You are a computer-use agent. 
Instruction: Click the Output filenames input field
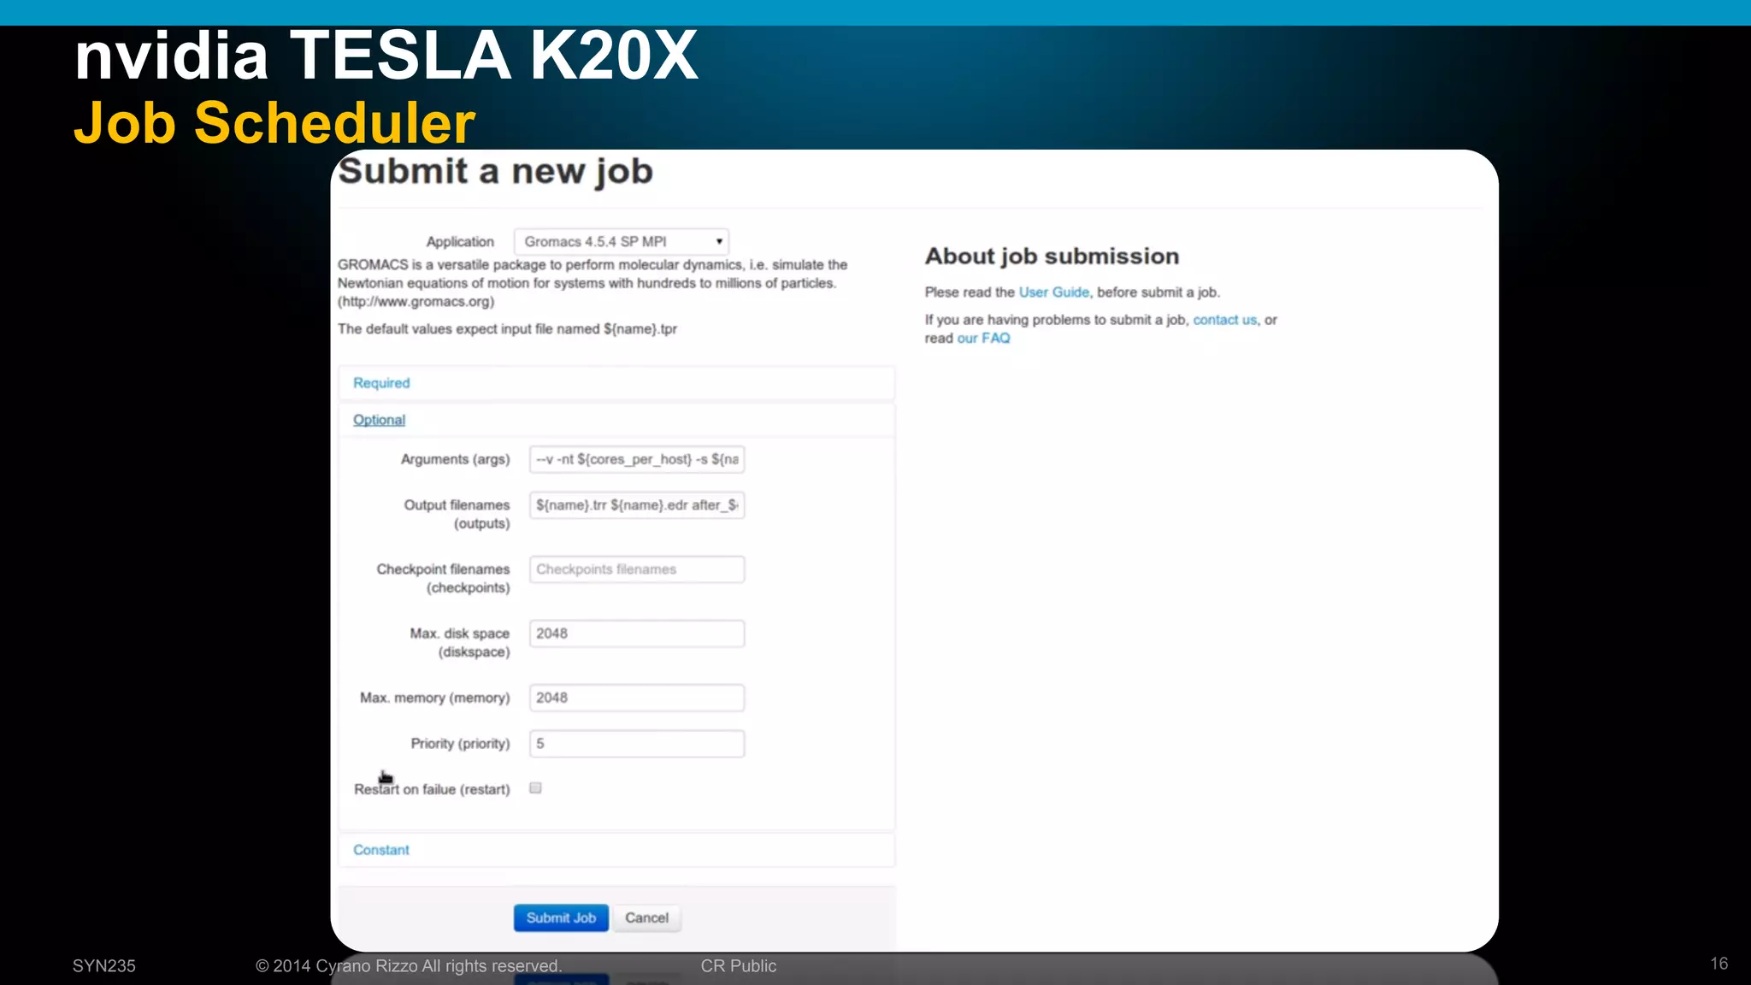pyautogui.click(x=637, y=505)
